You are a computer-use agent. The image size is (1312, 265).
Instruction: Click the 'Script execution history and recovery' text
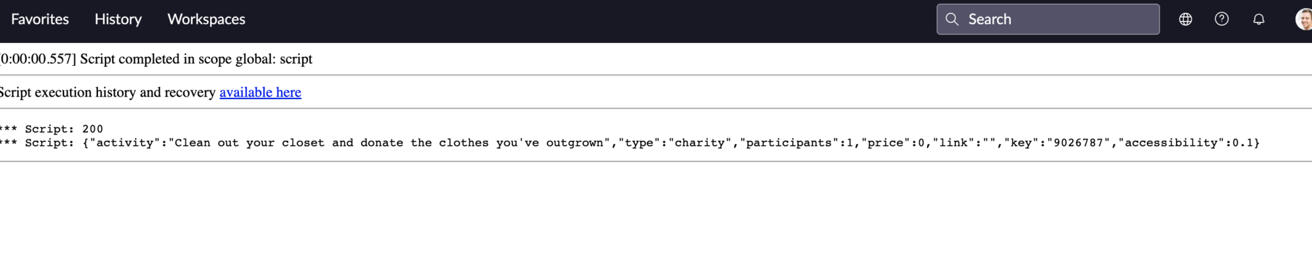pos(108,92)
